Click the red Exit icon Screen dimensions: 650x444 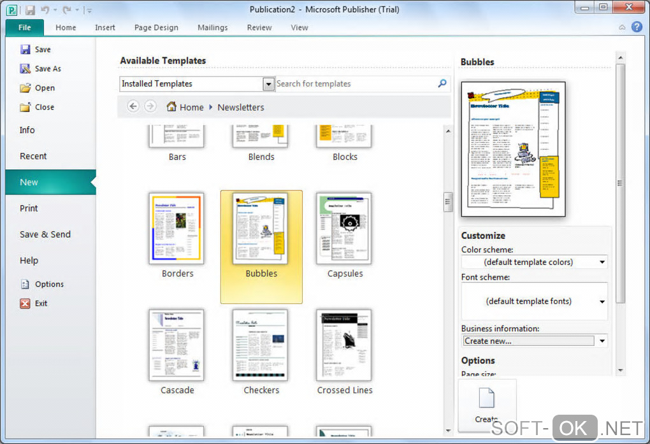coord(25,304)
